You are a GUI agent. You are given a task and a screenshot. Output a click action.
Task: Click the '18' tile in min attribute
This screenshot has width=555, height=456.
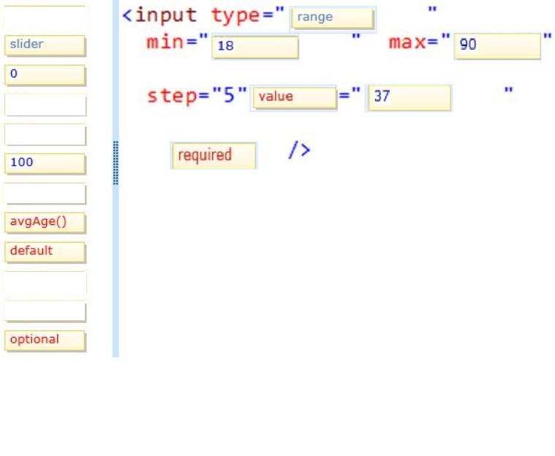[x=255, y=47]
